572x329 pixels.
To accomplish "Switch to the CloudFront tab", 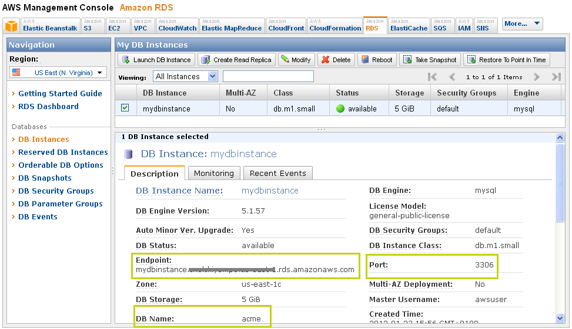I will [x=286, y=25].
